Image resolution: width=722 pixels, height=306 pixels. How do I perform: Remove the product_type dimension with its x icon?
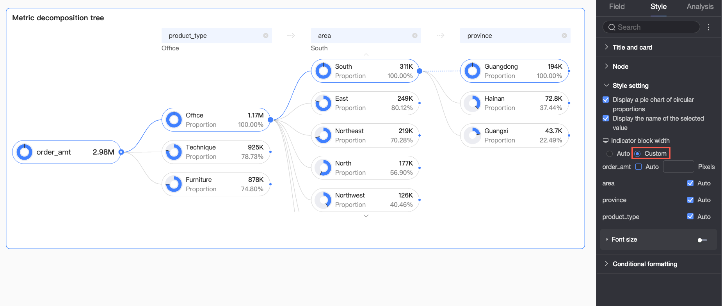[266, 36]
